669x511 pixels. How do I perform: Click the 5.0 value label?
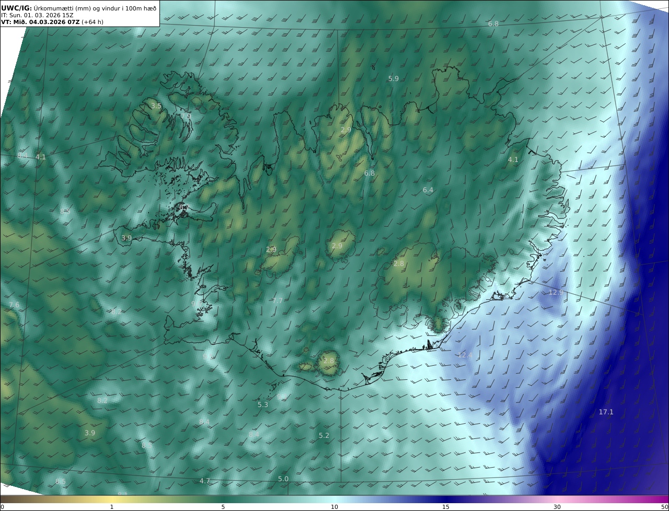283,479
